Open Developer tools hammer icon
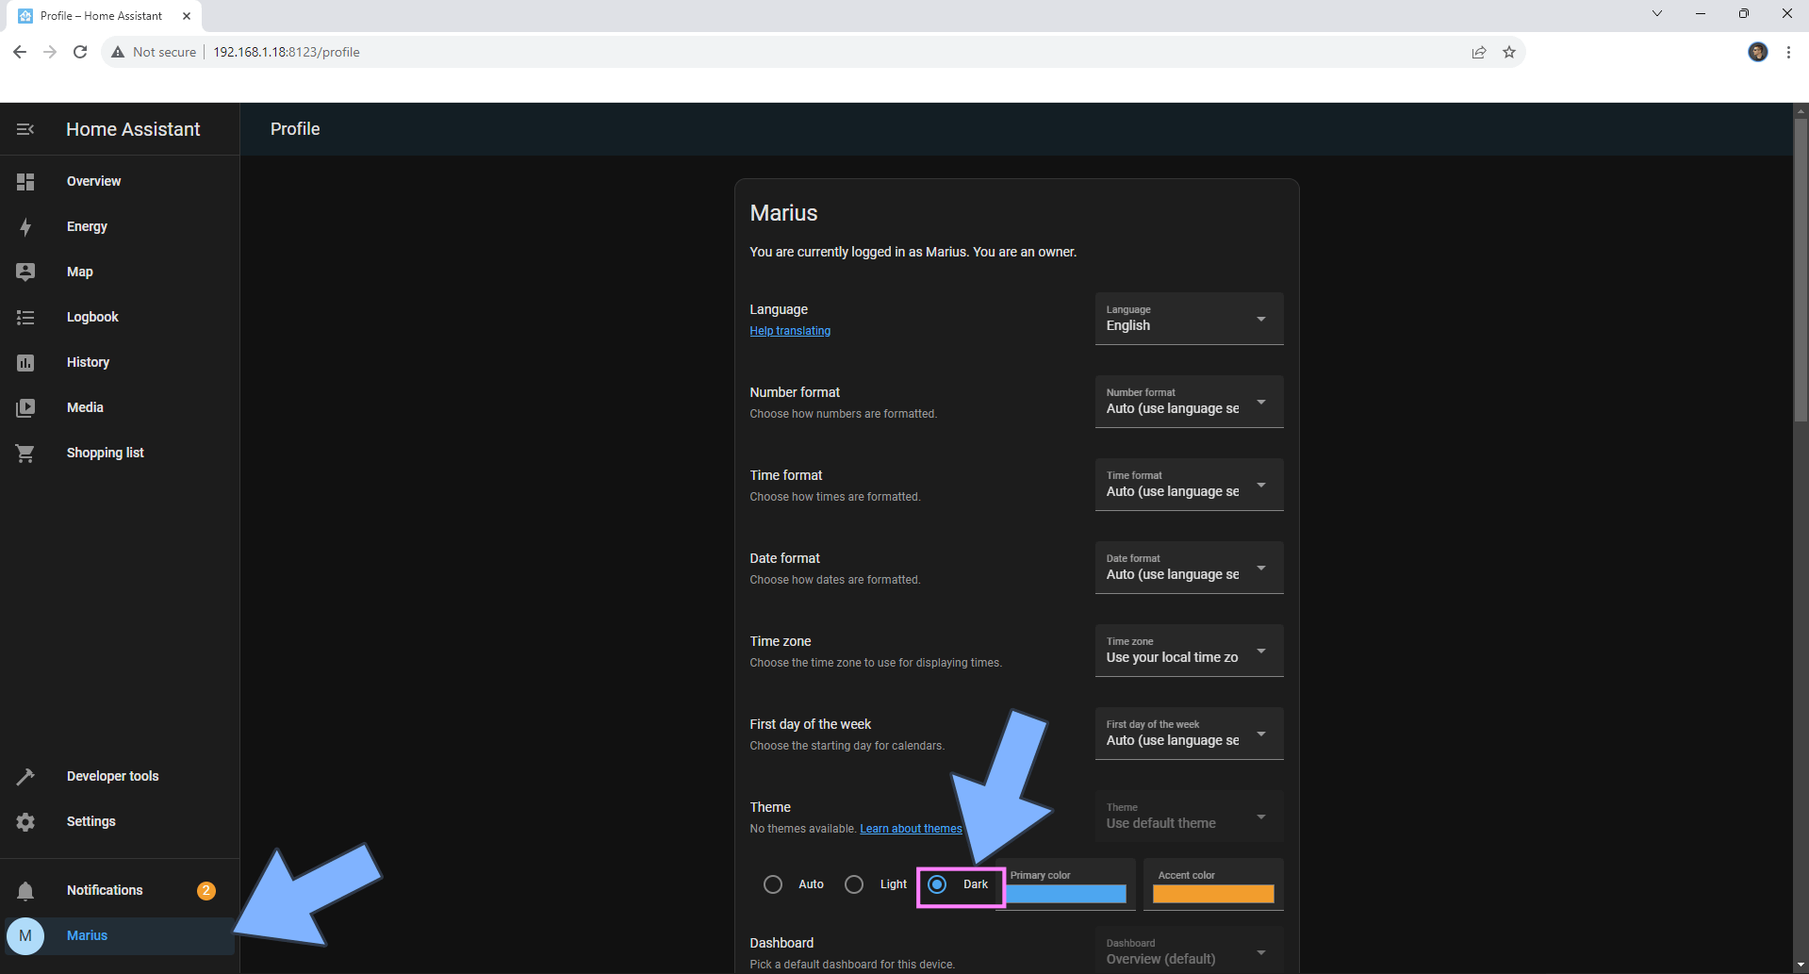This screenshot has width=1809, height=974. (25, 776)
